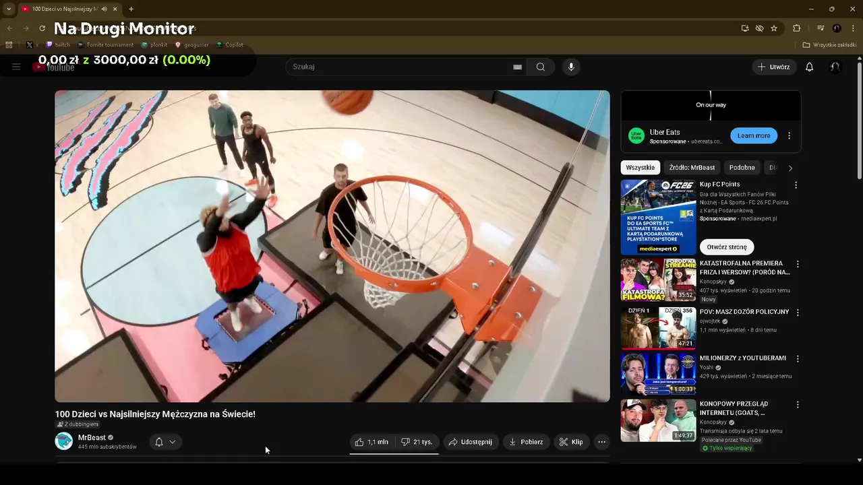Image resolution: width=863 pixels, height=485 pixels.
Task: Open POV: MASZ DOZÓR POLICYJNY thumbnail
Action: (x=658, y=327)
